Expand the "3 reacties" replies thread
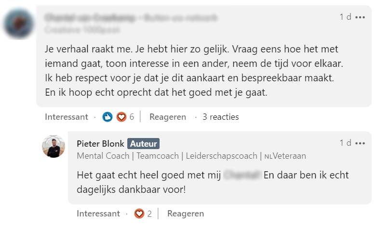Image resolution: width=377 pixels, height=227 pixels. (220, 117)
